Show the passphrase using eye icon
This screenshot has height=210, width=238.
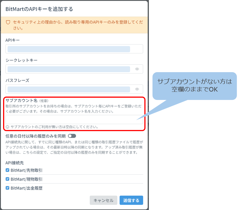click(137, 89)
